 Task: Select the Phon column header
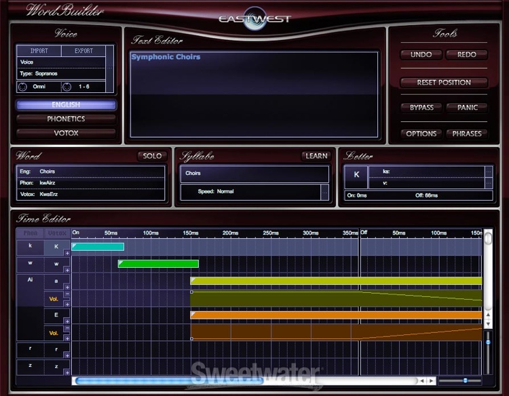click(30, 233)
